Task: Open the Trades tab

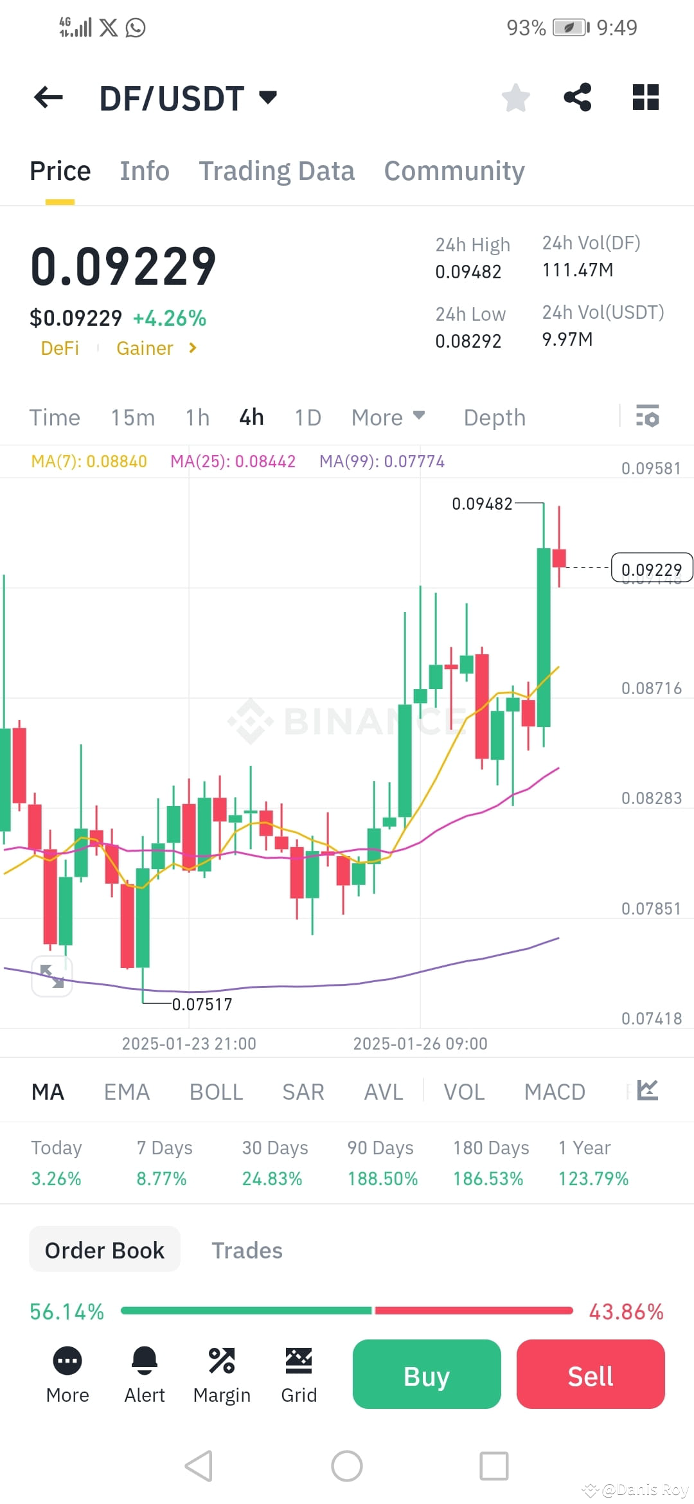Action: [247, 1249]
